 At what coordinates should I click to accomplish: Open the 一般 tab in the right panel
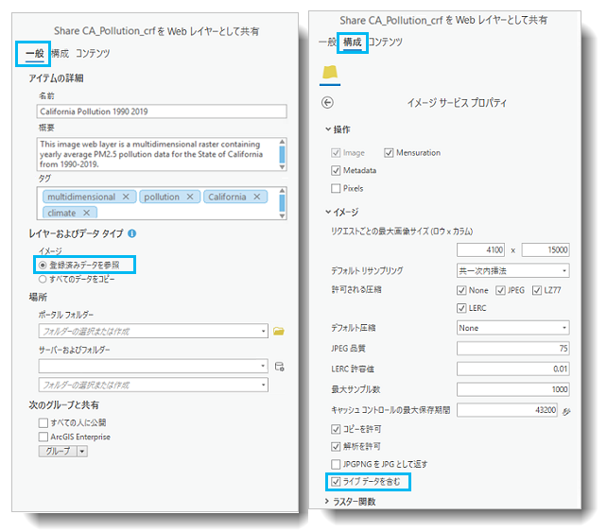click(x=326, y=42)
